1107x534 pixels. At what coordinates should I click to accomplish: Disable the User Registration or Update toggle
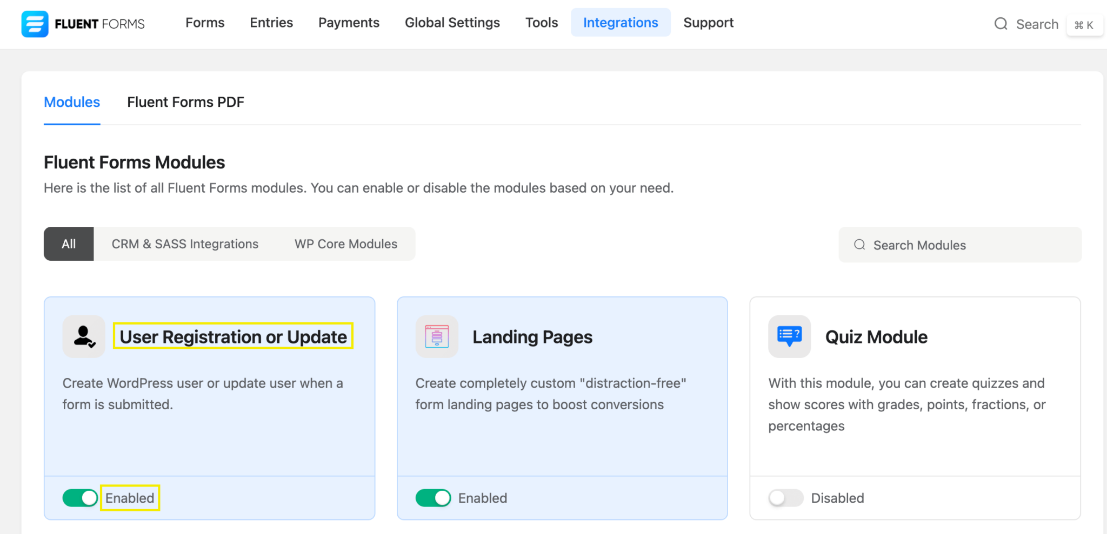80,498
